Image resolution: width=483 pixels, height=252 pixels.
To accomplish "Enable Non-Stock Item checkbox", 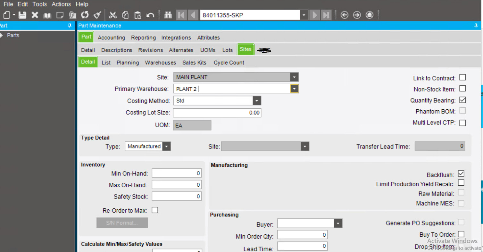I will pos(462,88).
